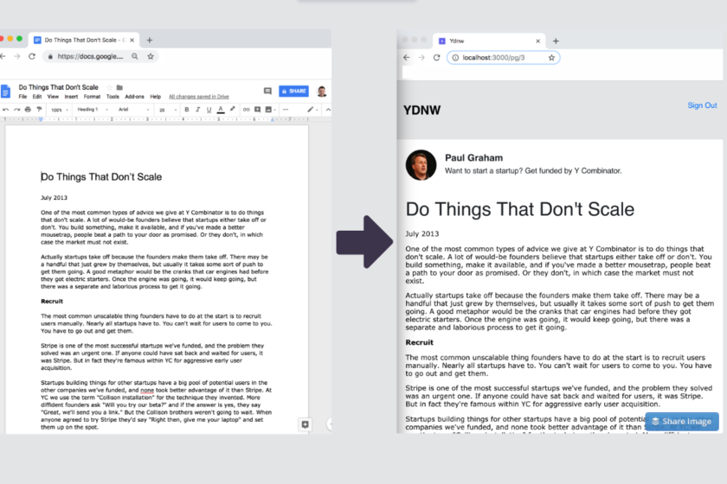Open the Format menu
727x484 pixels.
tap(92, 97)
